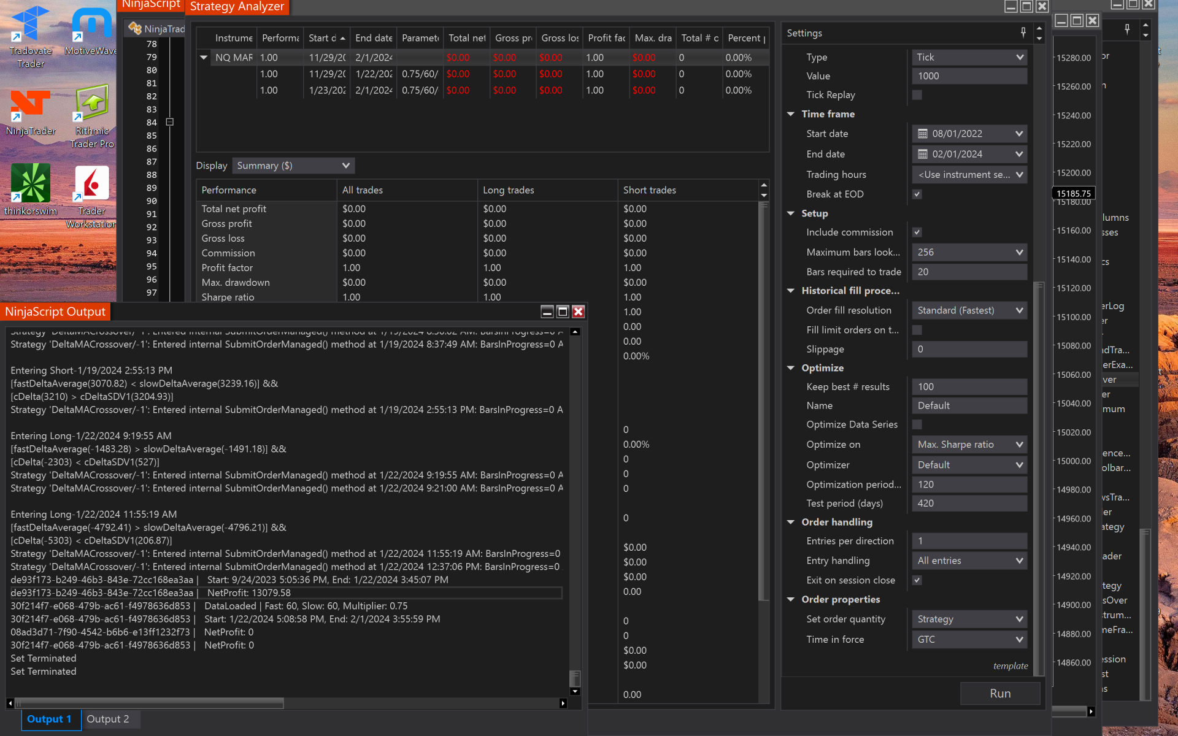Screen dimensions: 1178x736
Task: Click the Settings panel pin icon
Action: [x=1023, y=33]
